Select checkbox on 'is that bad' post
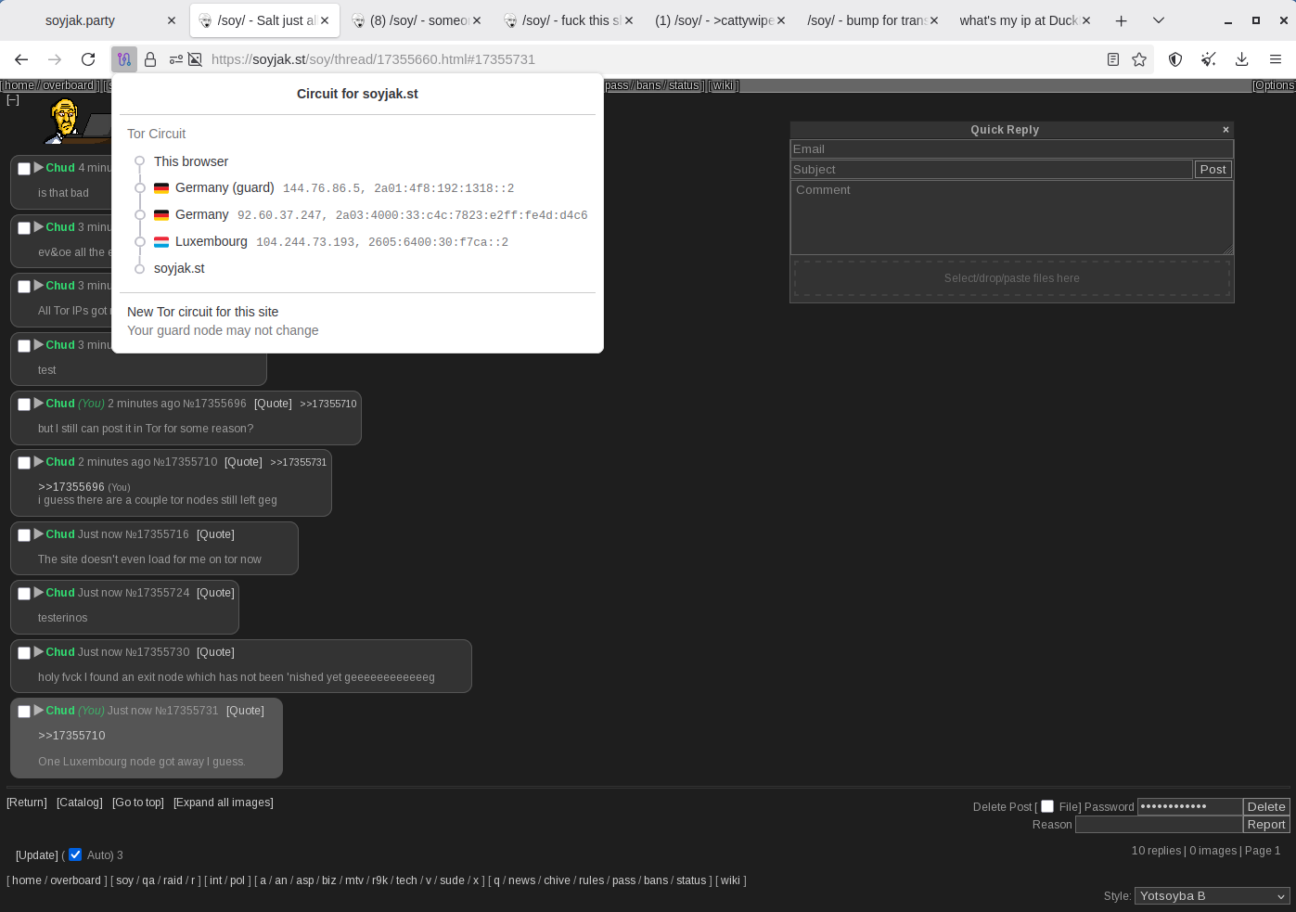 tap(24, 169)
